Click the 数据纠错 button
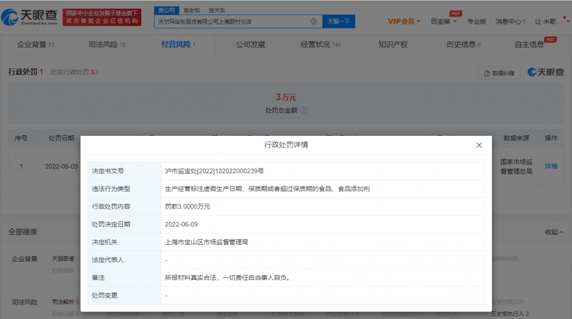 [499, 72]
